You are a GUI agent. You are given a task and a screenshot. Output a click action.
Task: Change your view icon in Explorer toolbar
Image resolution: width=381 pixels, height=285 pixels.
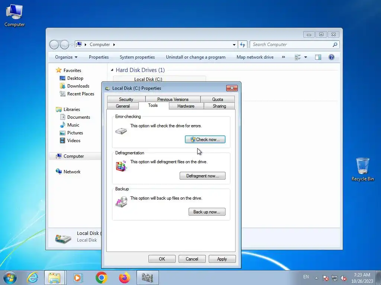(298, 57)
